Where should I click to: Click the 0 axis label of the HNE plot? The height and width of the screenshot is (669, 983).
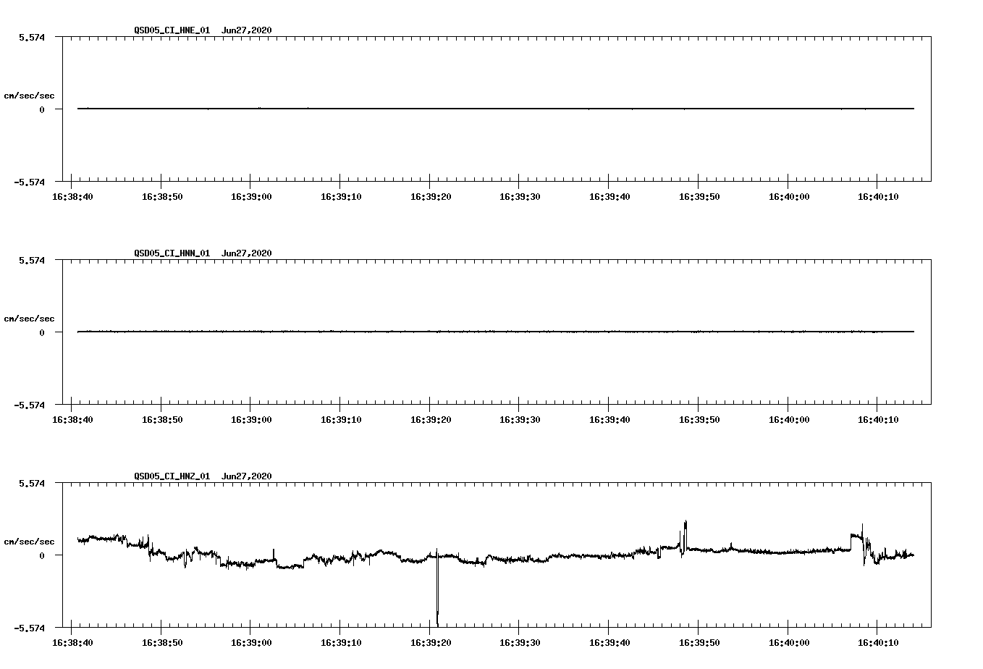click(x=42, y=109)
